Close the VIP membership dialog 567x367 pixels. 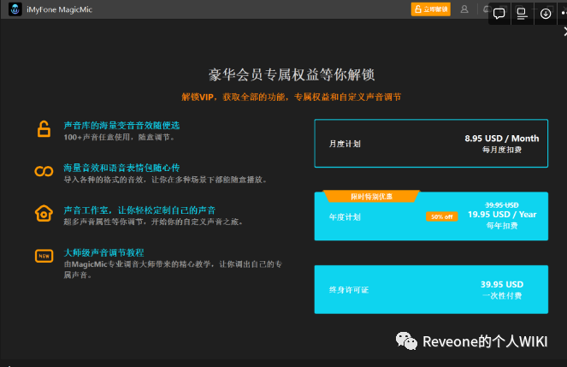pos(564,33)
